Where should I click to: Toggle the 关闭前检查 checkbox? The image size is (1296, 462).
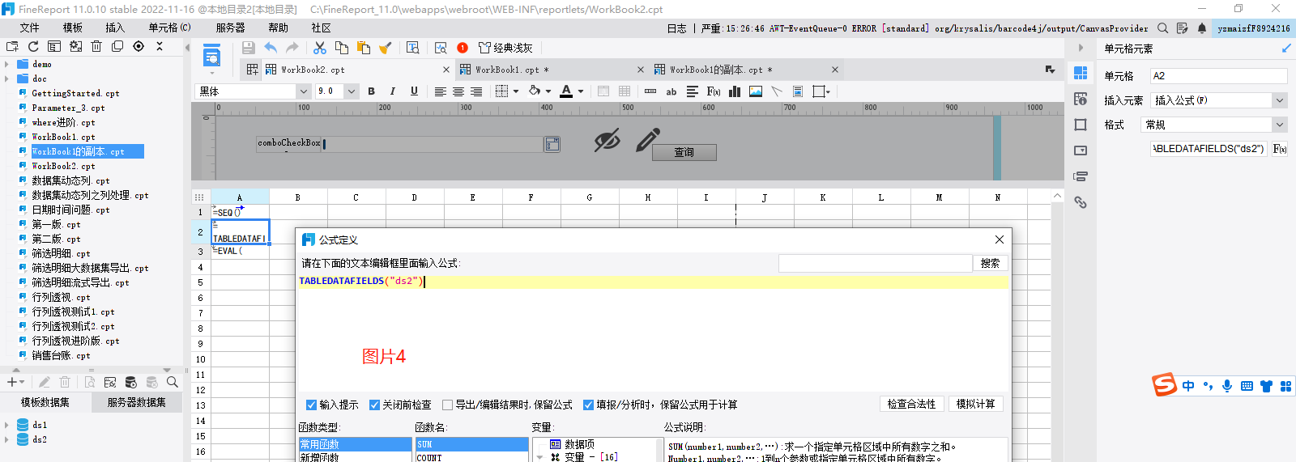375,405
